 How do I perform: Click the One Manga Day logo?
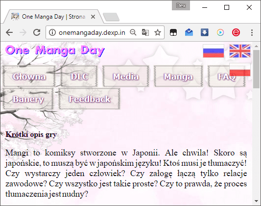click(x=55, y=51)
